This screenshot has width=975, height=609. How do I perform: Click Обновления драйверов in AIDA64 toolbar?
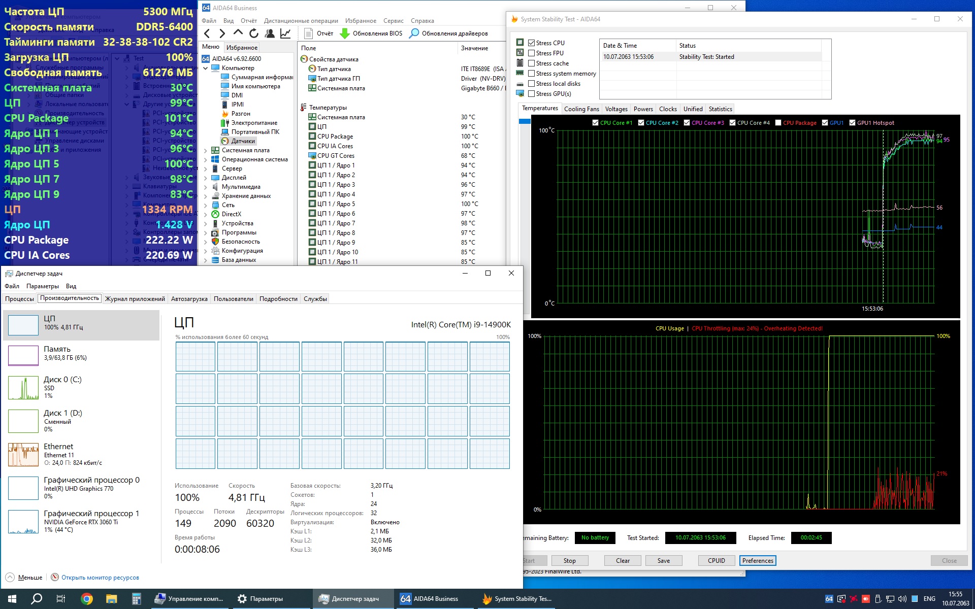(x=449, y=33)
